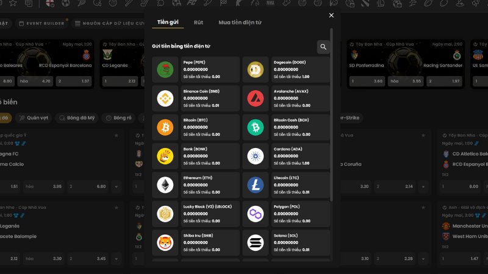488x274 pixels.
Task: Switch to the Rút tab
Action: click(198, 23)
